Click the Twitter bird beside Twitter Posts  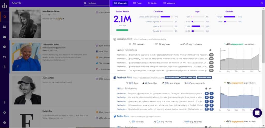115,116
